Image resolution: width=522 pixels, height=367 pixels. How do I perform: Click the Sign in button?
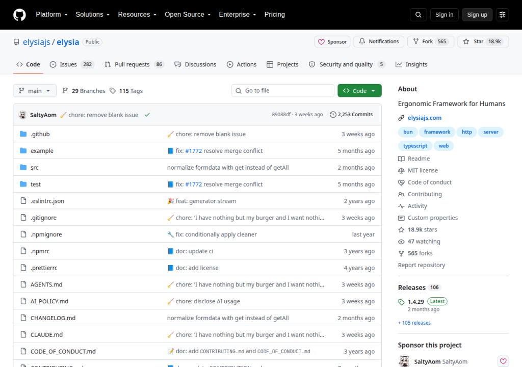pyautogui.click(x=444, y=15)
